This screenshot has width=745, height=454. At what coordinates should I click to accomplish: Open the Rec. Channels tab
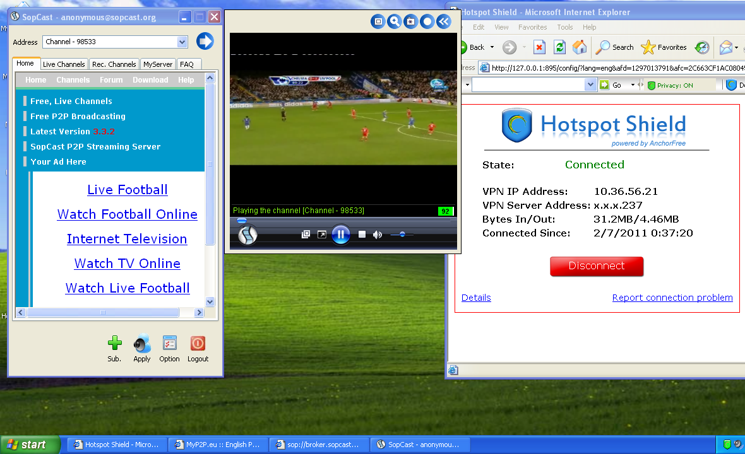pos(114,64)
